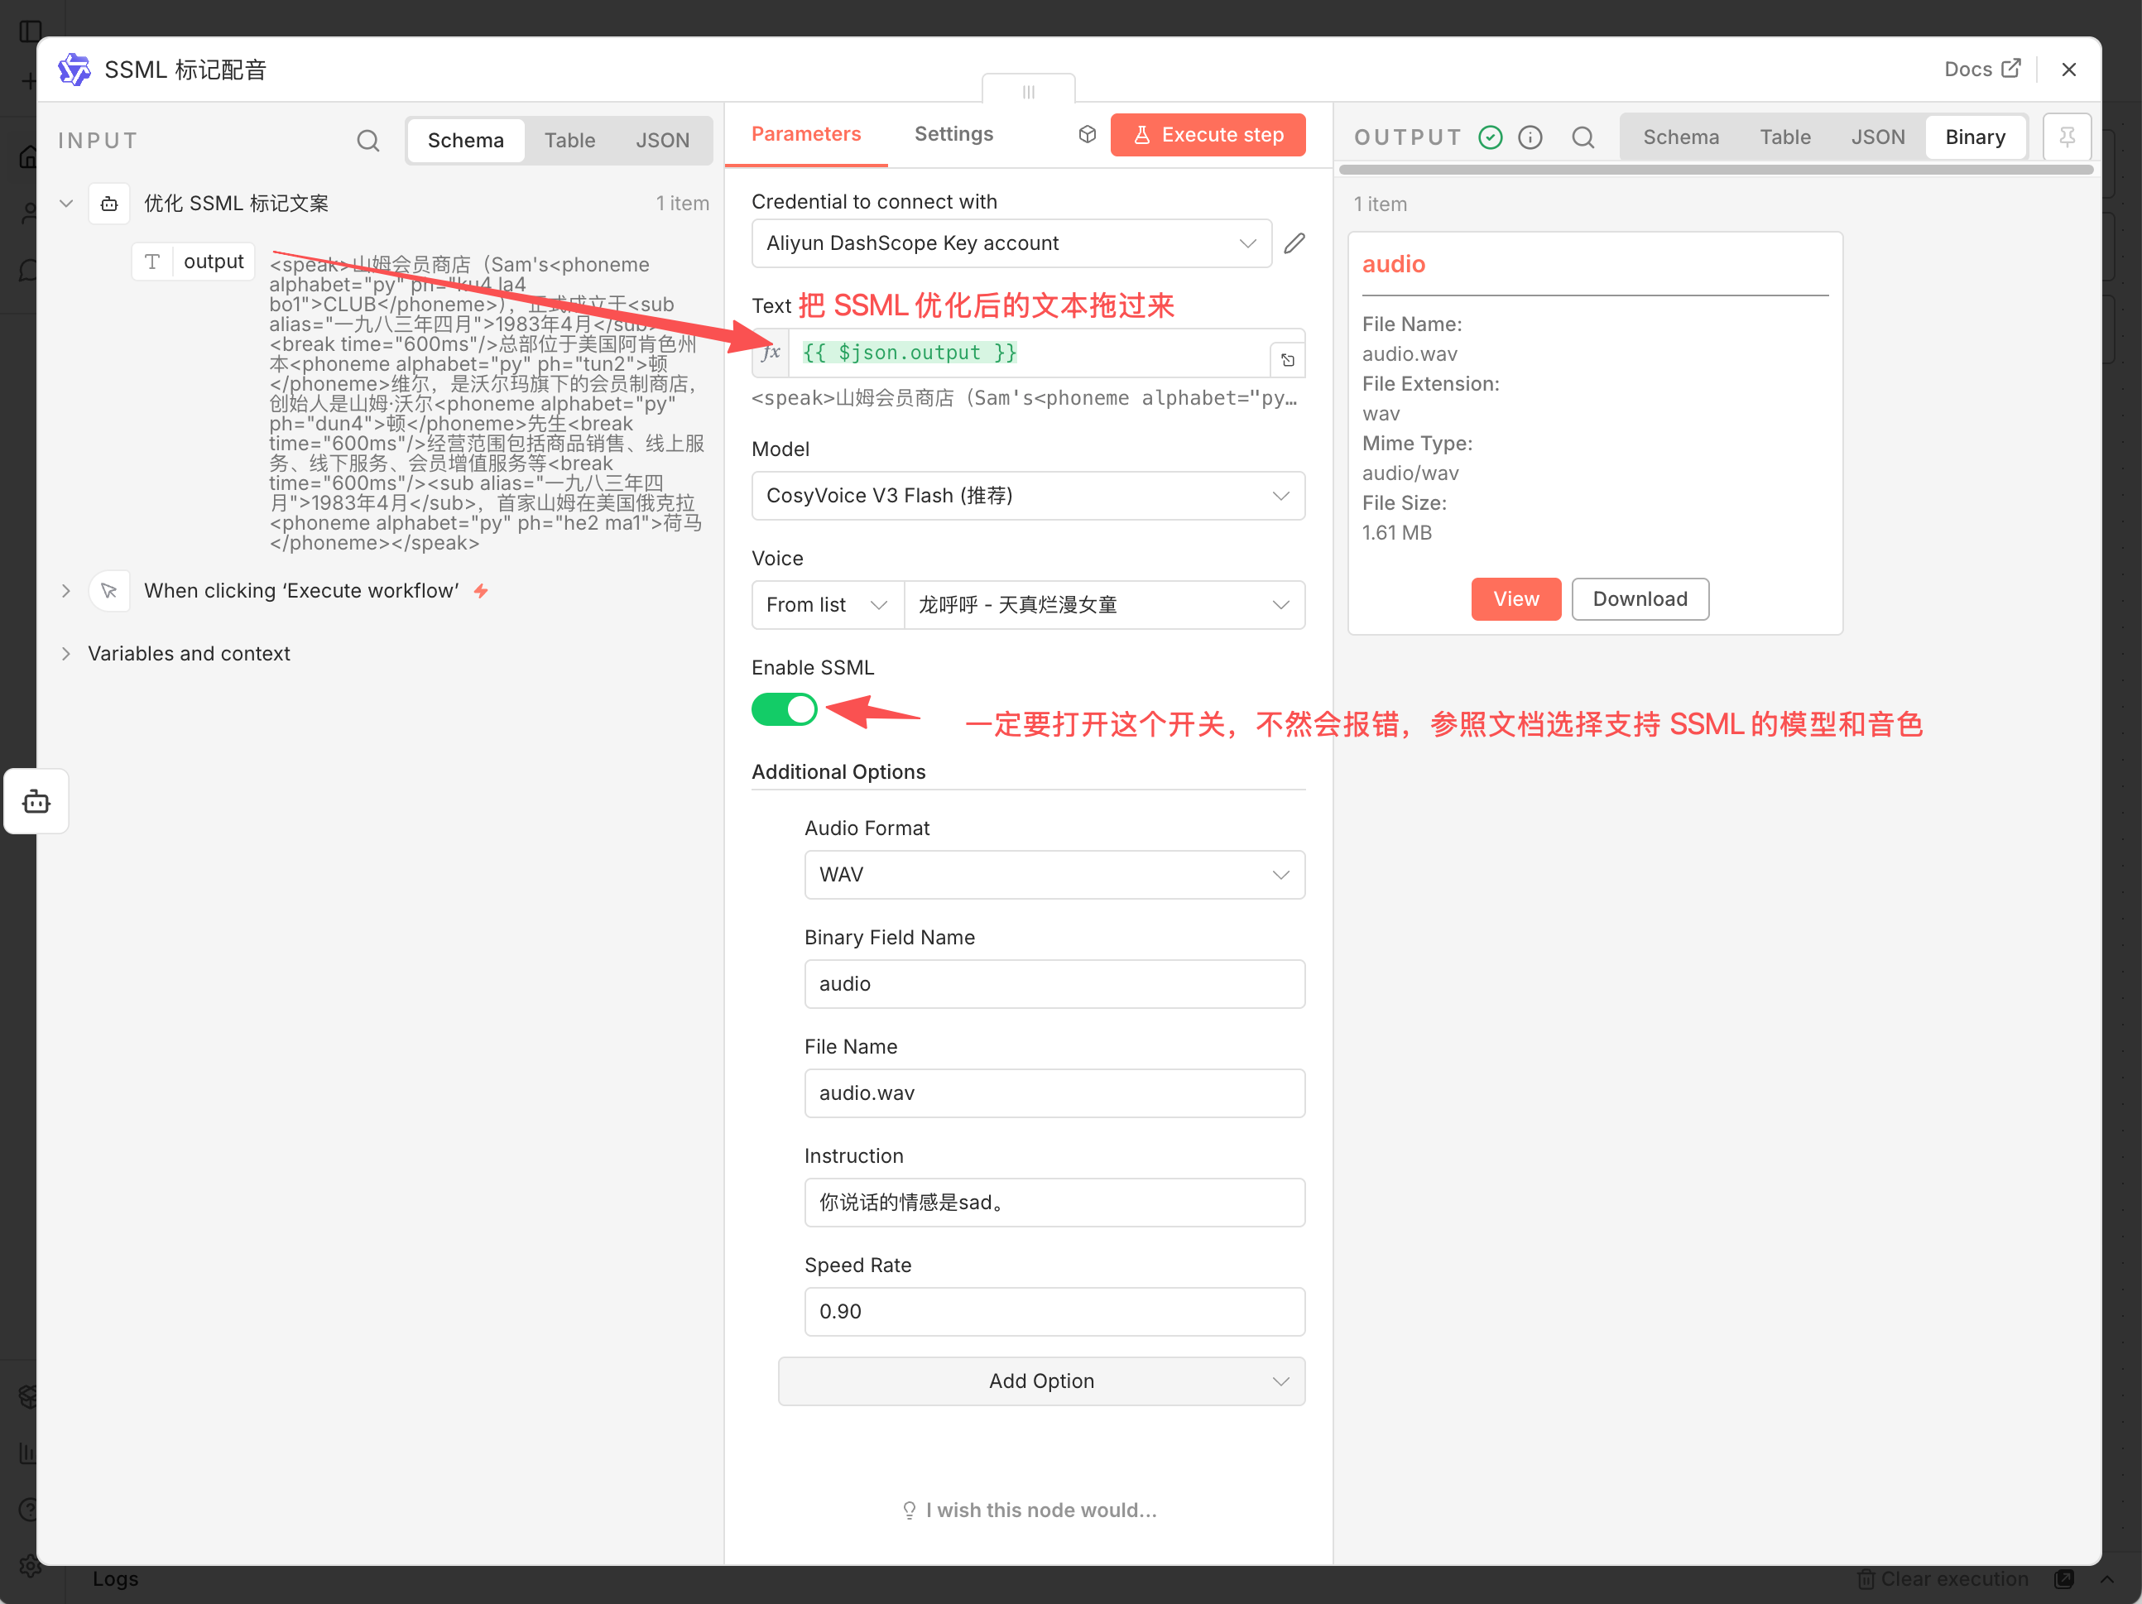Click the Execute step button
The width and height of the screenshot is (2142, 1604).
click(x=1208, y=135)
